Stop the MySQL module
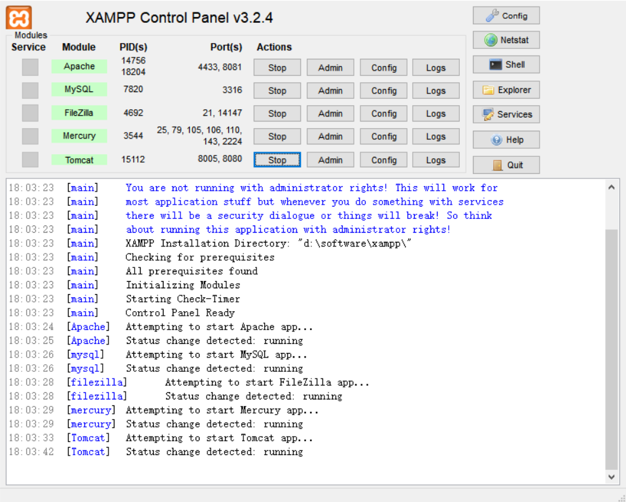The height and width of the screenshot is (502, 626). point(277,91)
